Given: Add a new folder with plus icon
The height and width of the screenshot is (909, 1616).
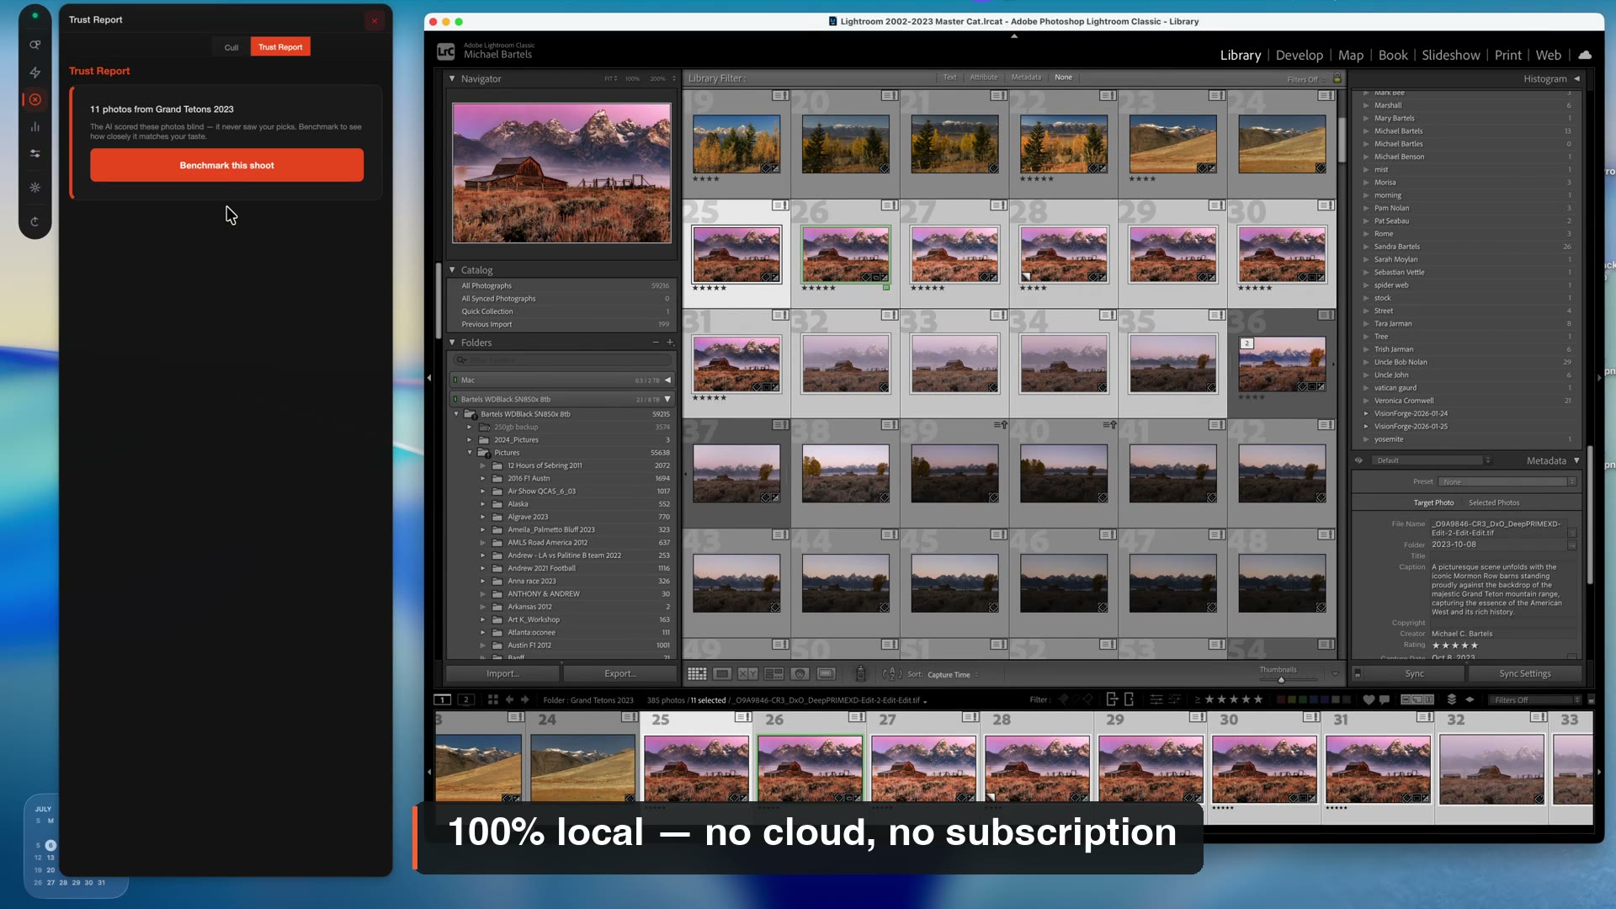Looking at the screenshot, I should point(670,343).
